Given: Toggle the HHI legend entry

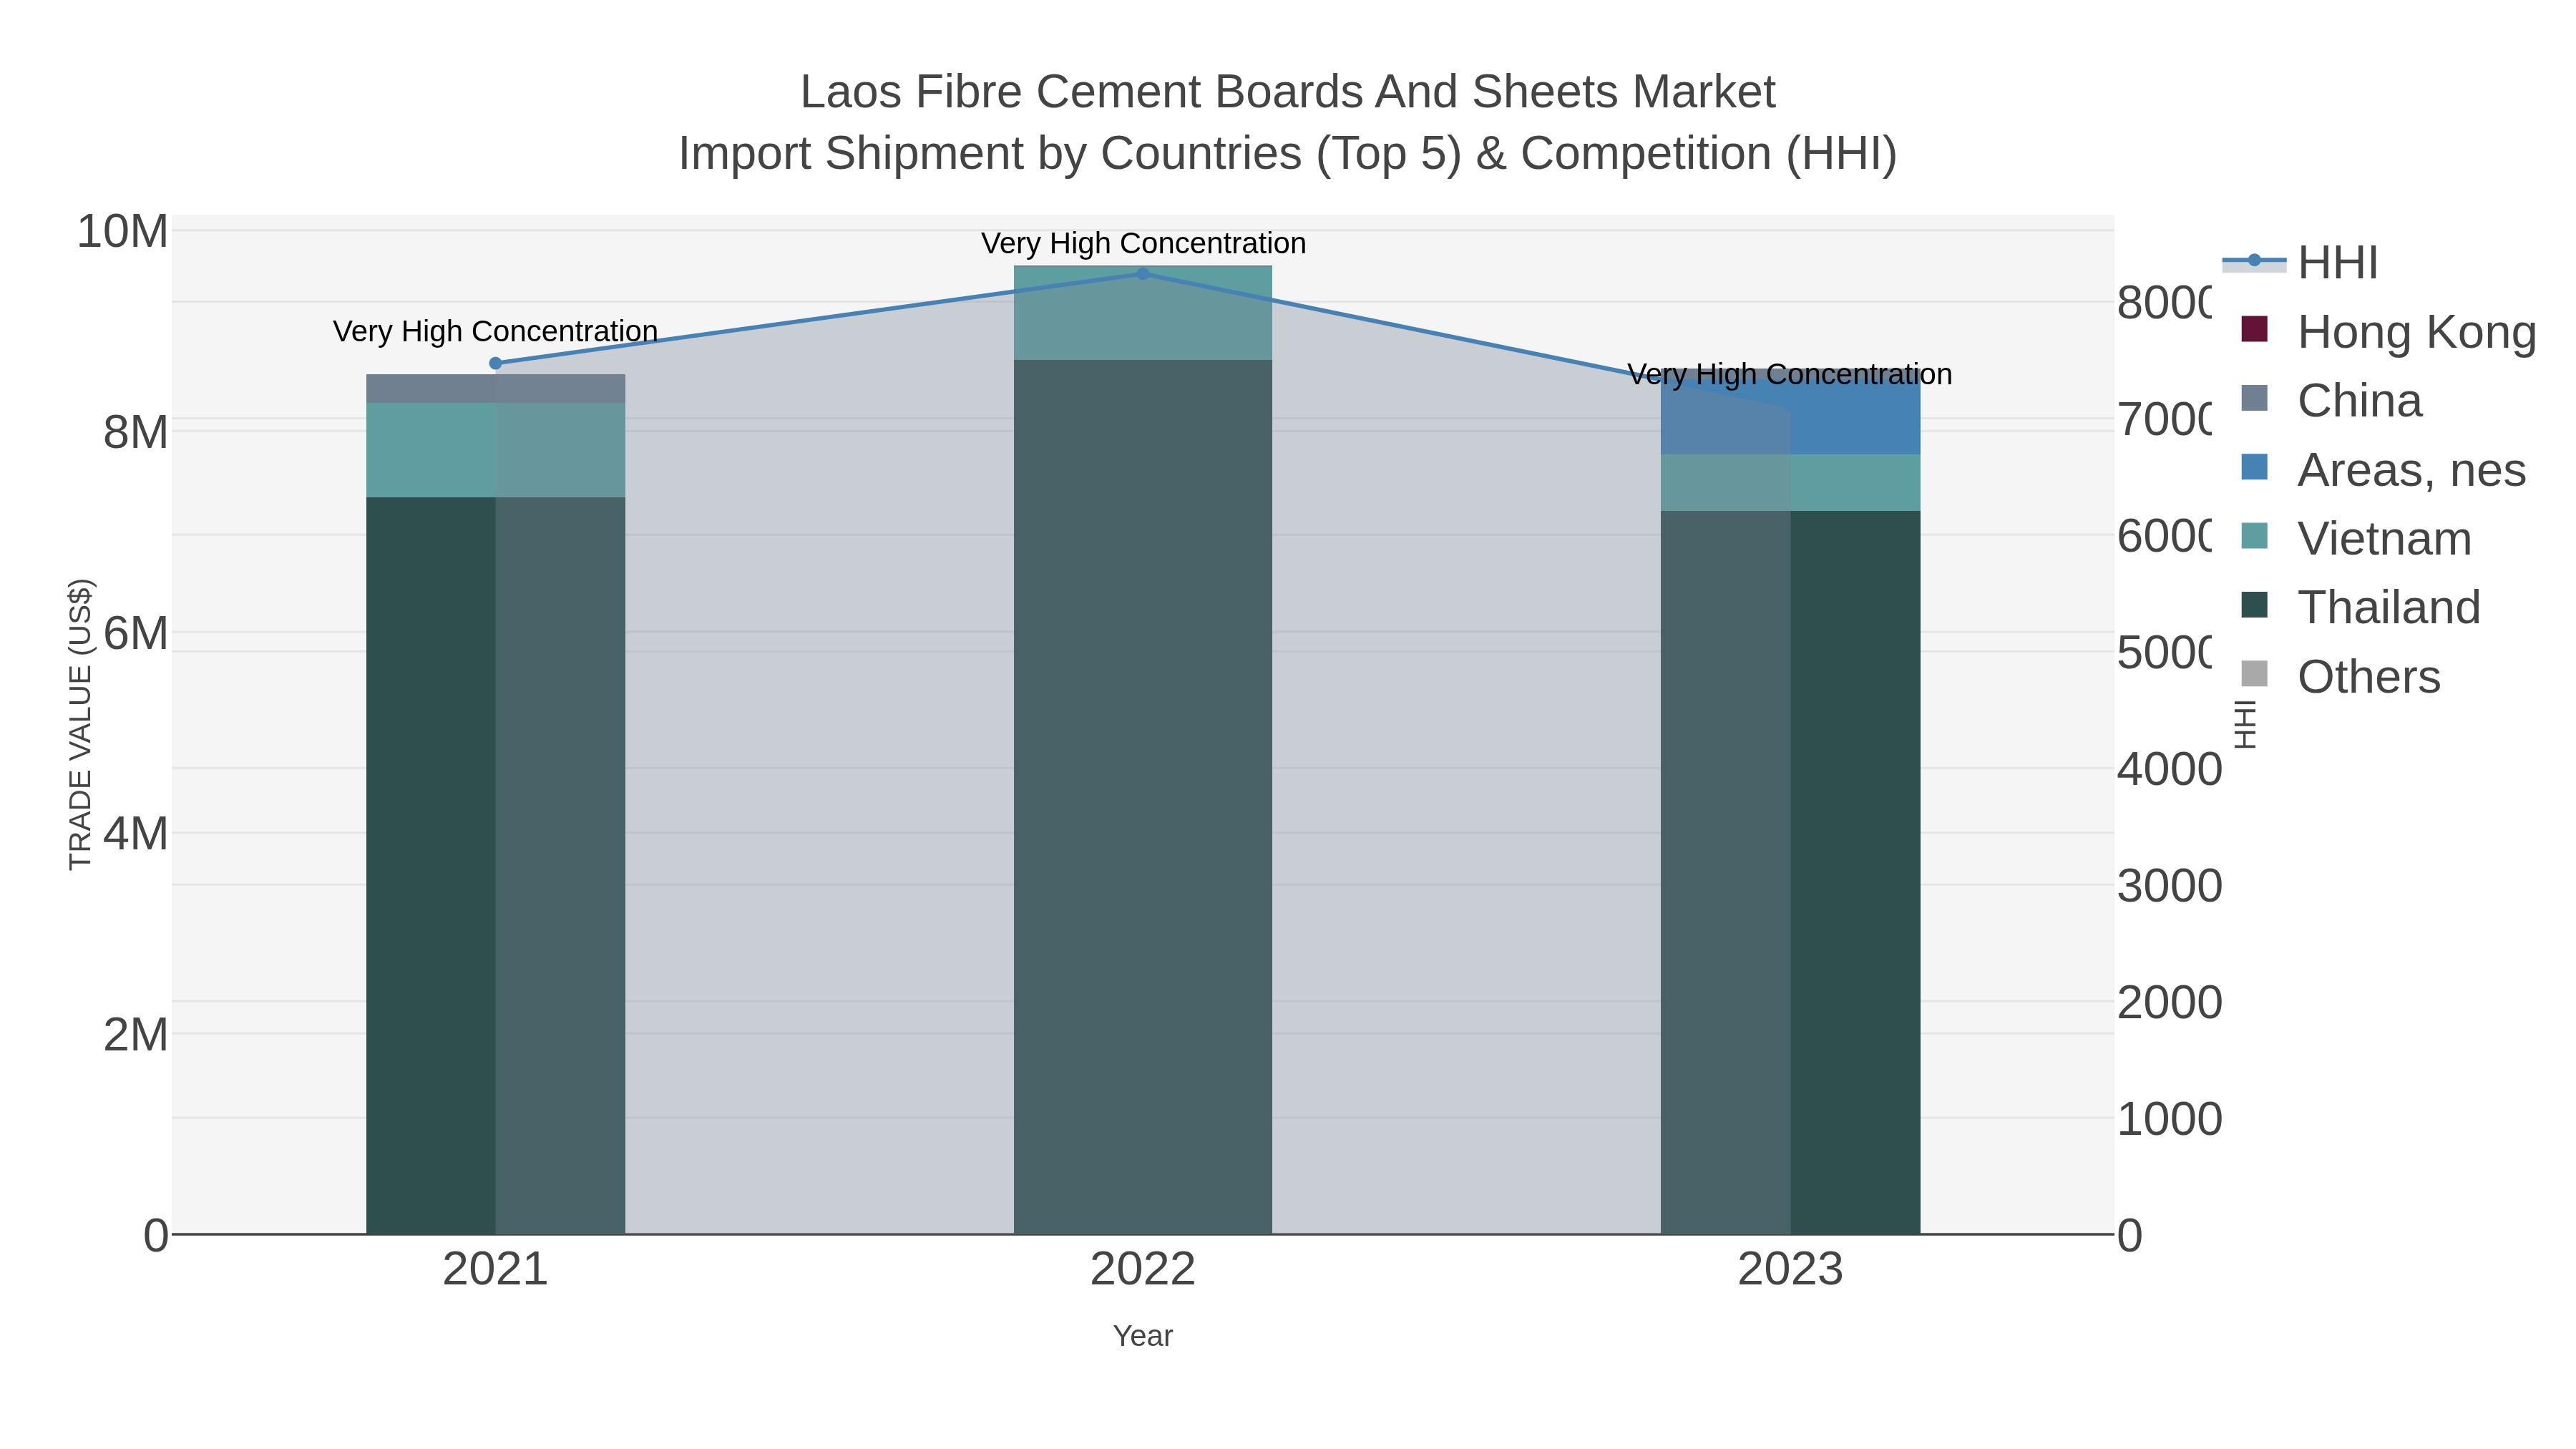Looking at the screenshot, I should pos(2300,263).
